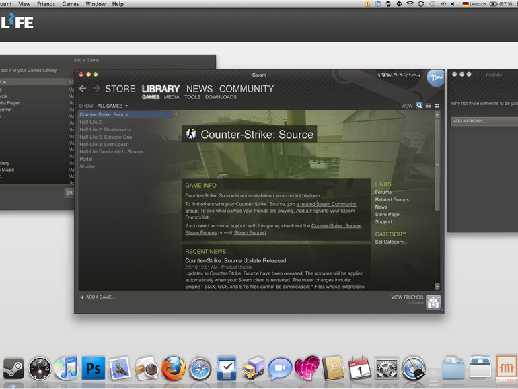Open the Help menu in menu bar
The image size is (518, 389).
point(118,4)
